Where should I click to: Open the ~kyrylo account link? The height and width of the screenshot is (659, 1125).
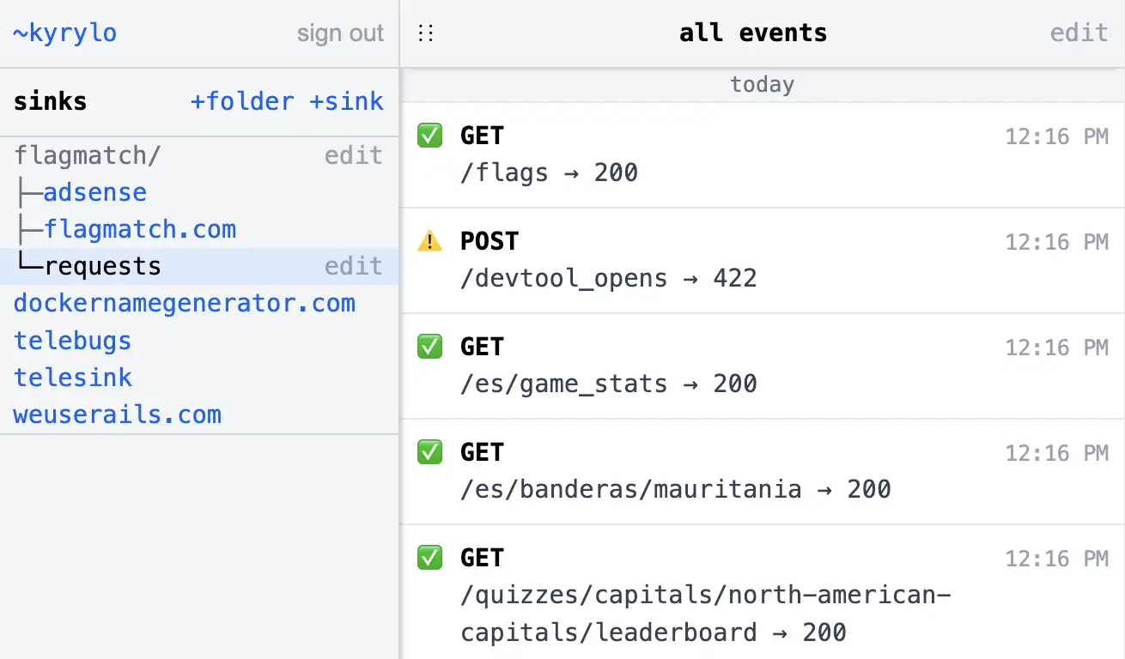(64, 33)
